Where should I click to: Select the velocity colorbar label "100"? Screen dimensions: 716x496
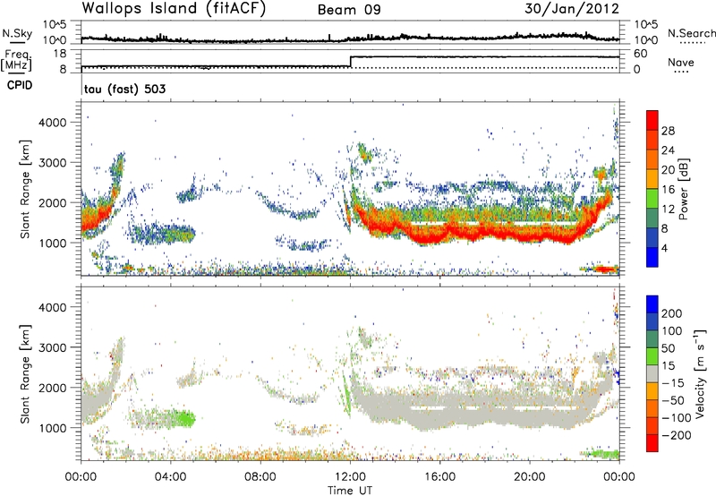pyautogui.click(x=672, y=331)
